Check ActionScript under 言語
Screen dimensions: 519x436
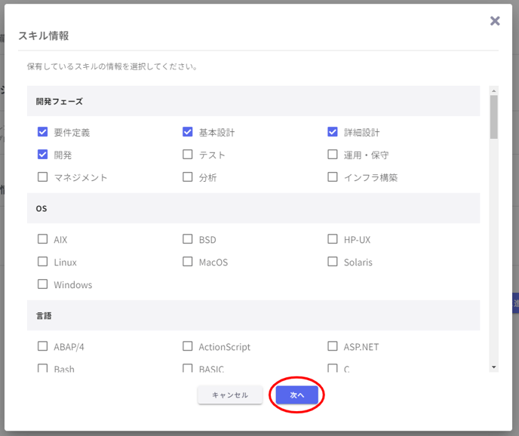(x=188, y=346)
